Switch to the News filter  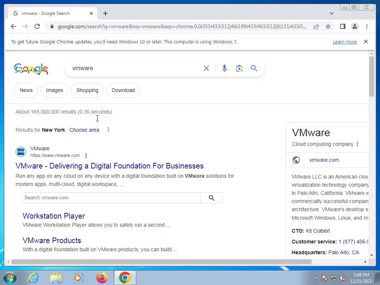[x=26, y=90]
